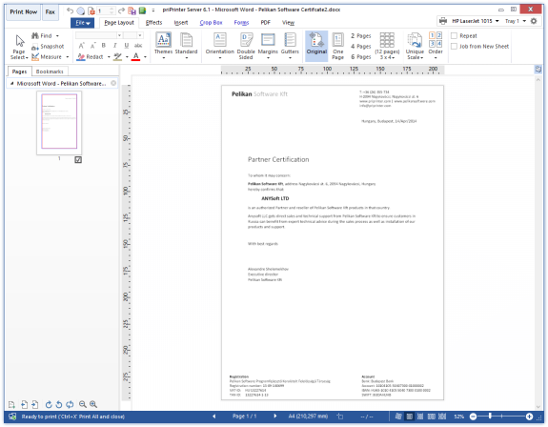Image resolution: width=548 pixels, height=427 pixels.
Task: Open the Redact dropdown arrow
Action: coord(109,57)
